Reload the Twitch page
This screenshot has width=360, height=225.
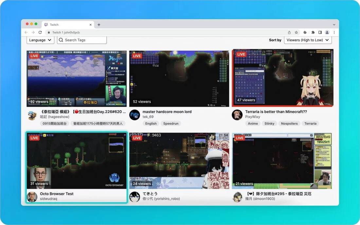click(x=40, y=32)
